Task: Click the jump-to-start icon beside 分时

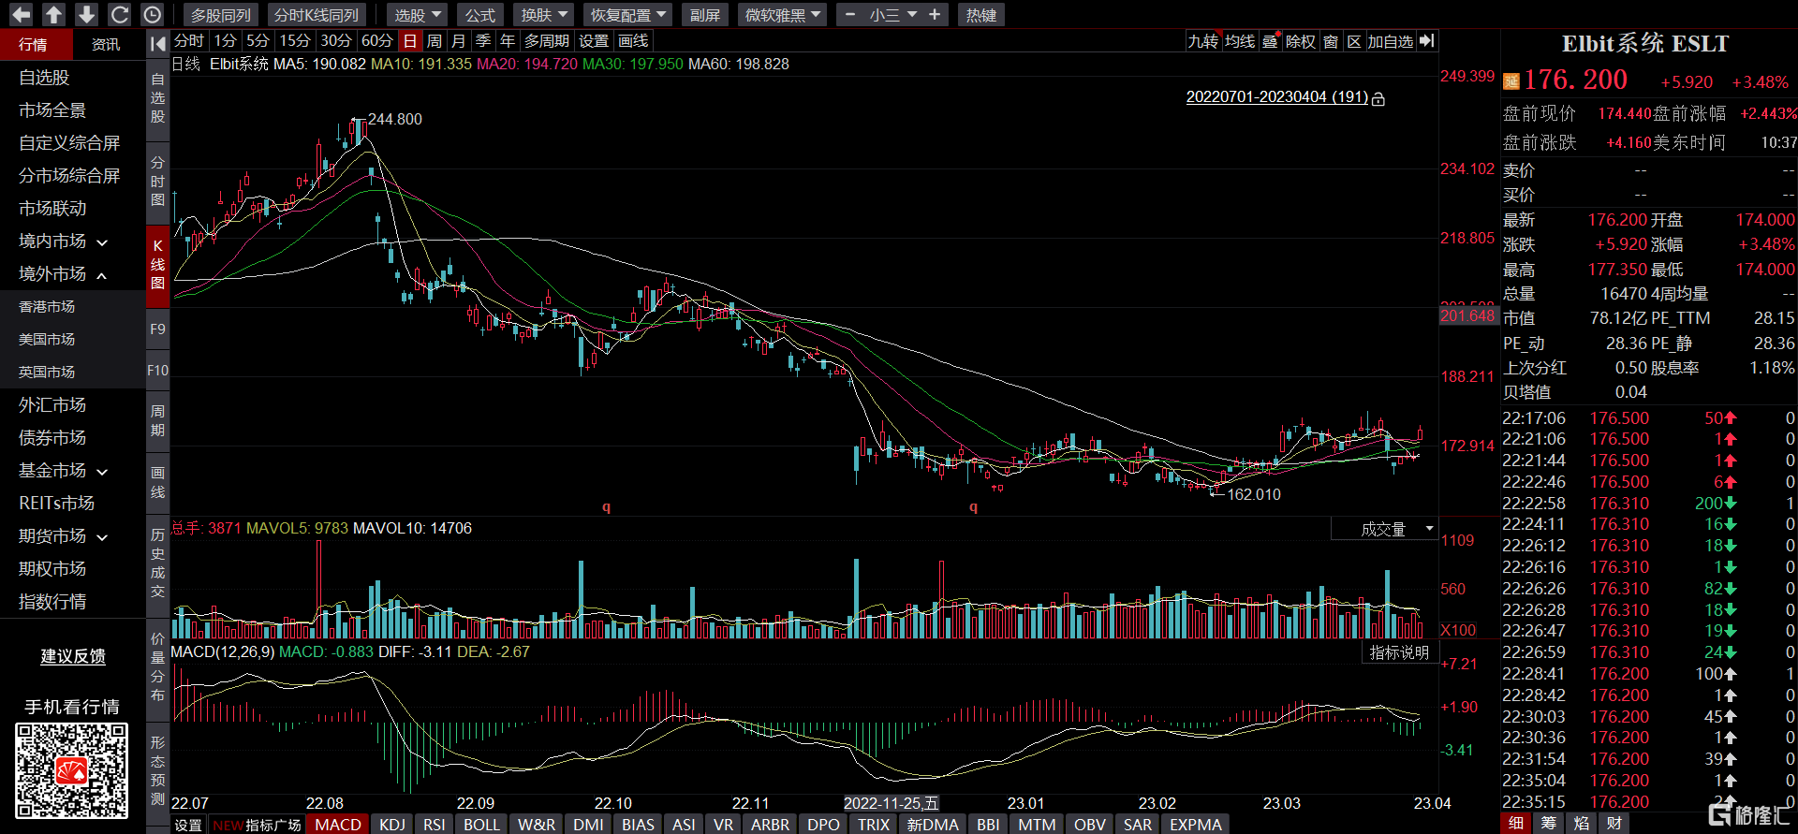Action: click(x=157, y=42)
